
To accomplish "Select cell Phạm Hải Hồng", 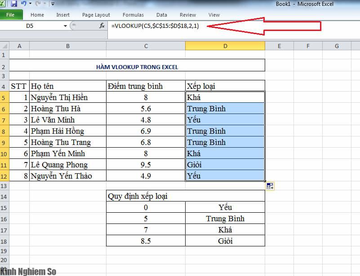I will tap(68, 131).
